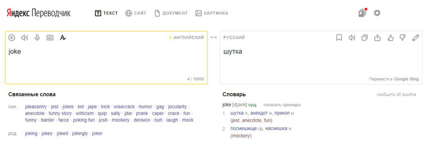Click dictionary translation прикол
The height and width of the screenshot is (142, 428).
(x=282, y=113)
